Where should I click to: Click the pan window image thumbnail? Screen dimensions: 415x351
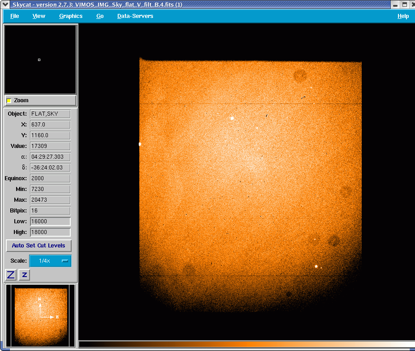tap(40, 316)
